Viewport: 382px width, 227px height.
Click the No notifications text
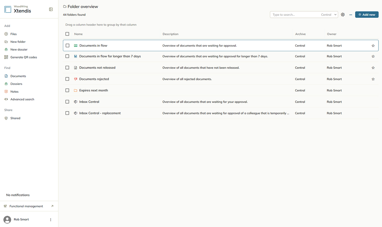18,195
